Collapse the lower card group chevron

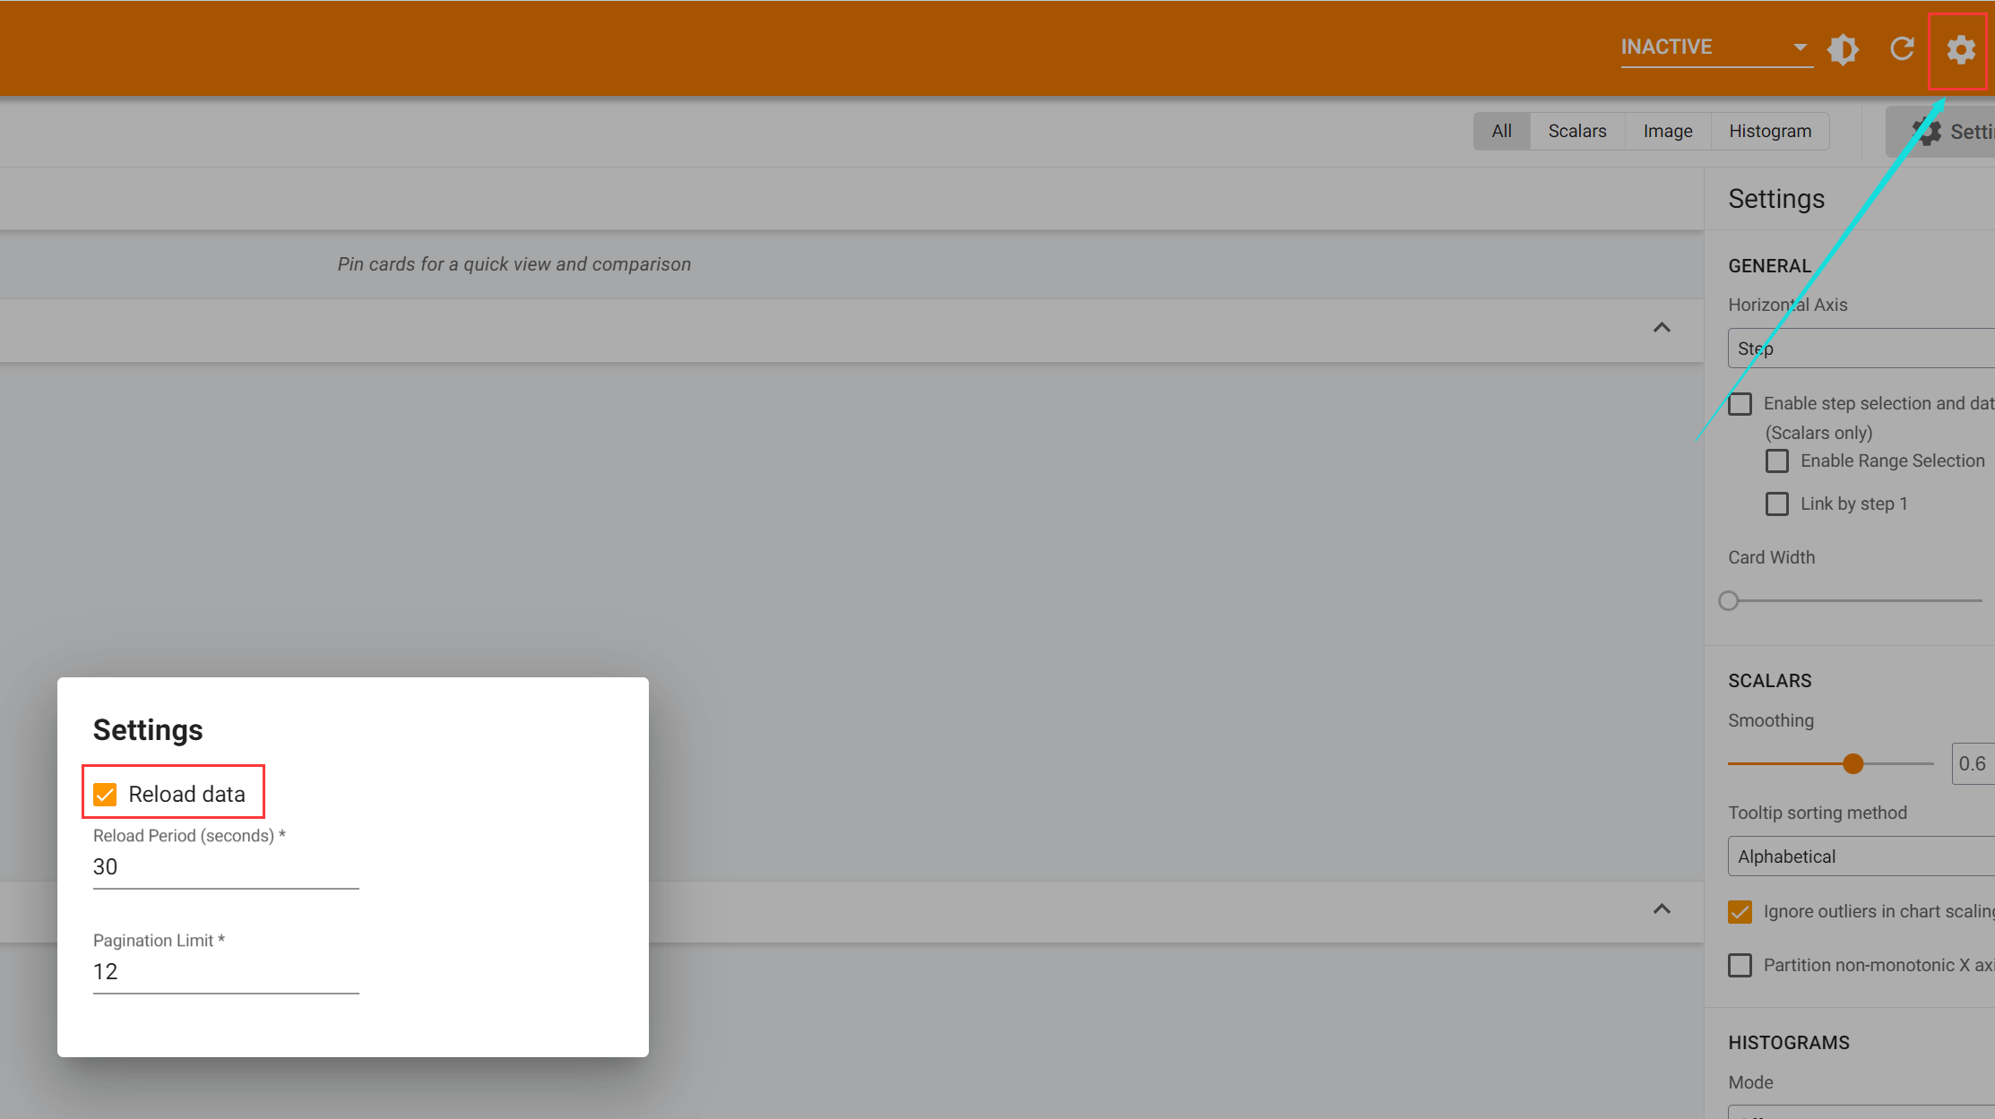coord(1662,909)
